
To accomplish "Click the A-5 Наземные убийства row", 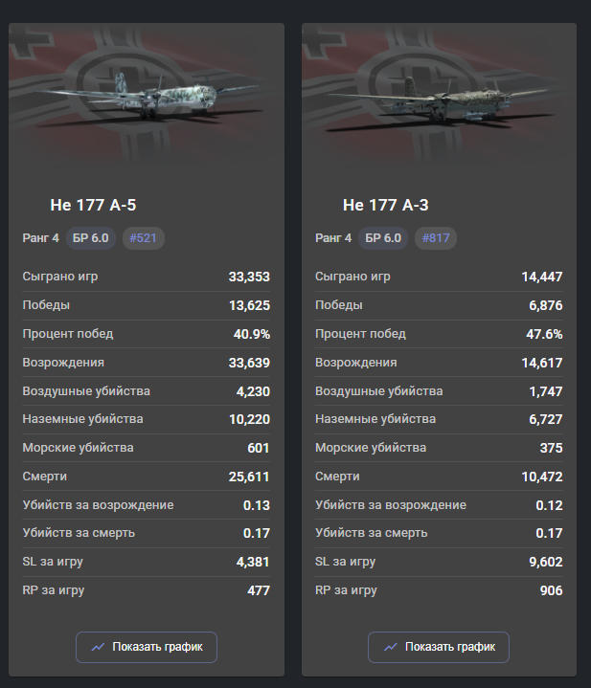I will point(147,419).
